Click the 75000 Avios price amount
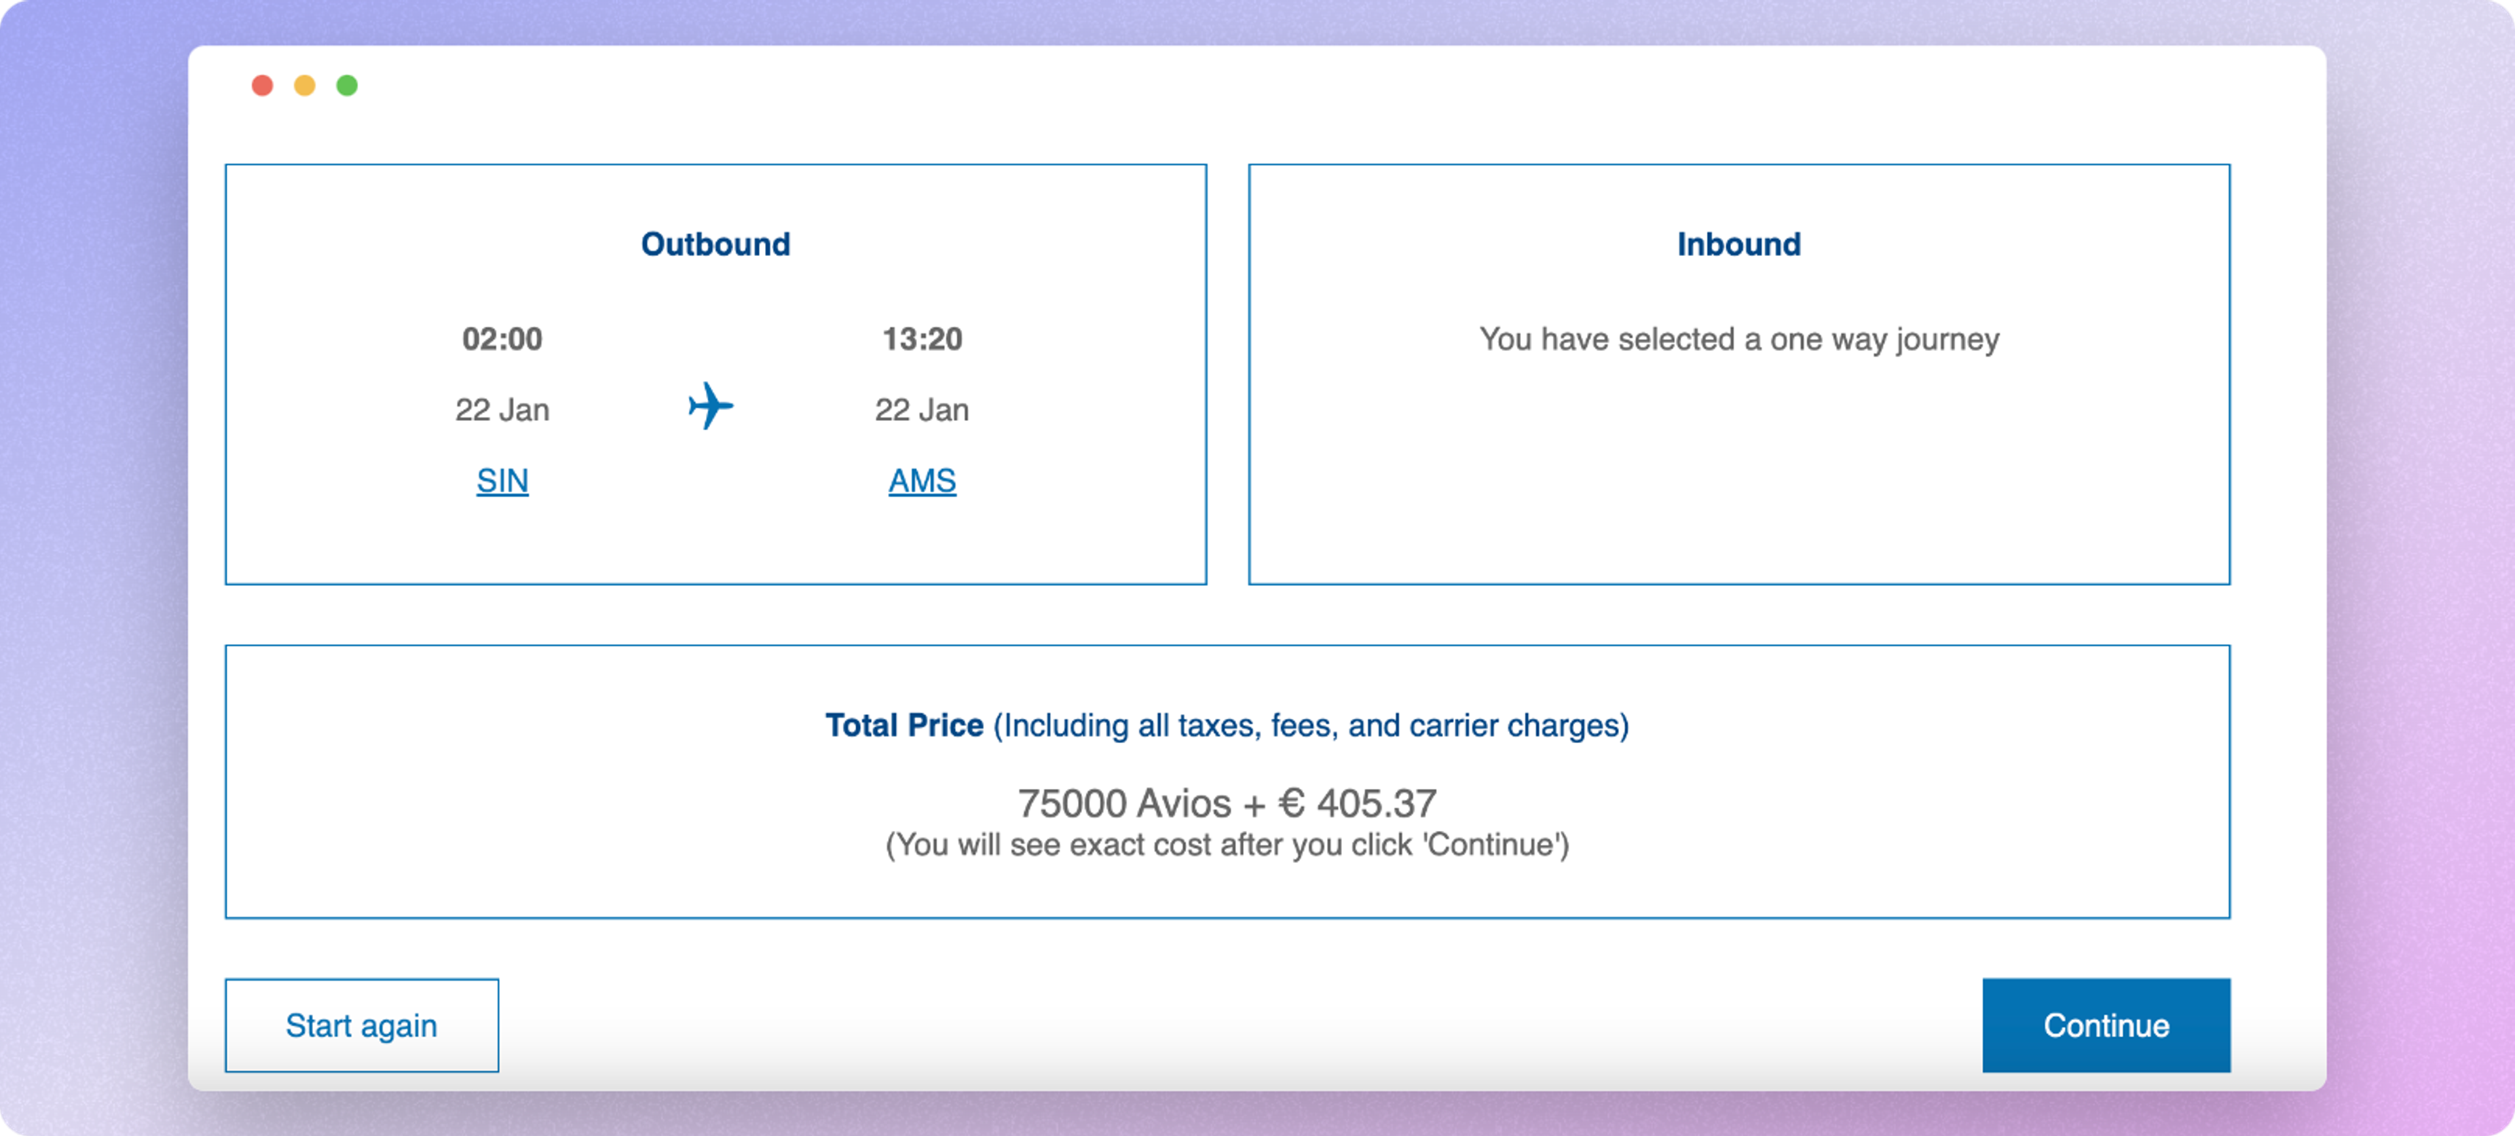 (x=1123, y=803)
